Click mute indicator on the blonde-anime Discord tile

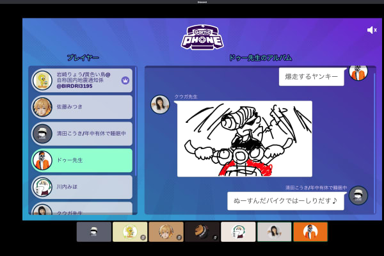click(179, 237)
